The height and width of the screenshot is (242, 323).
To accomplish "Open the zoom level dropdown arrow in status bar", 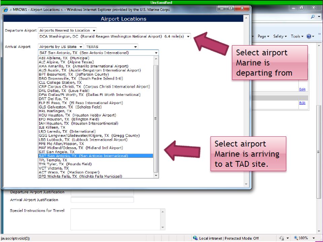I will (314, 238).
